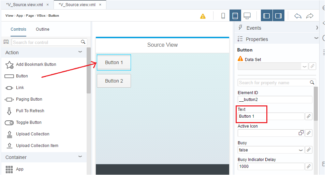
Task: Click the Events lightning icon
Action: [240, 28]
